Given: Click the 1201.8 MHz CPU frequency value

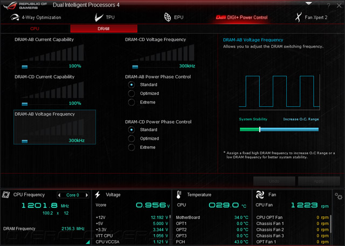Looking at the screenshot, I should click(x=45, y=206).
